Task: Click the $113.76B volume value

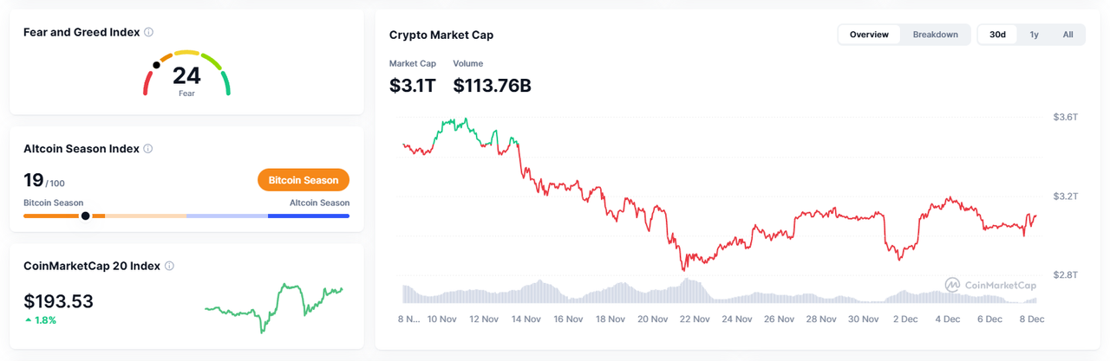Action: coord(492,85)
